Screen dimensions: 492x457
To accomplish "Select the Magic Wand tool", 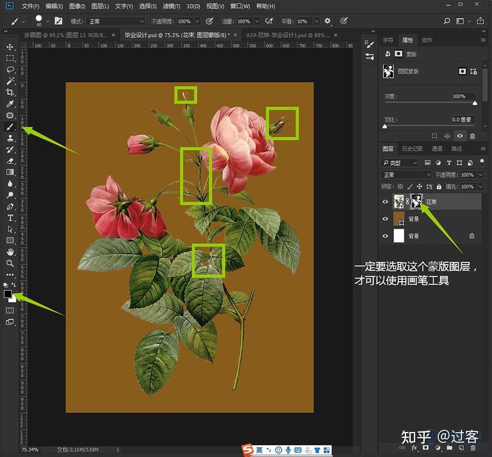I will click(x=10, y=81).
